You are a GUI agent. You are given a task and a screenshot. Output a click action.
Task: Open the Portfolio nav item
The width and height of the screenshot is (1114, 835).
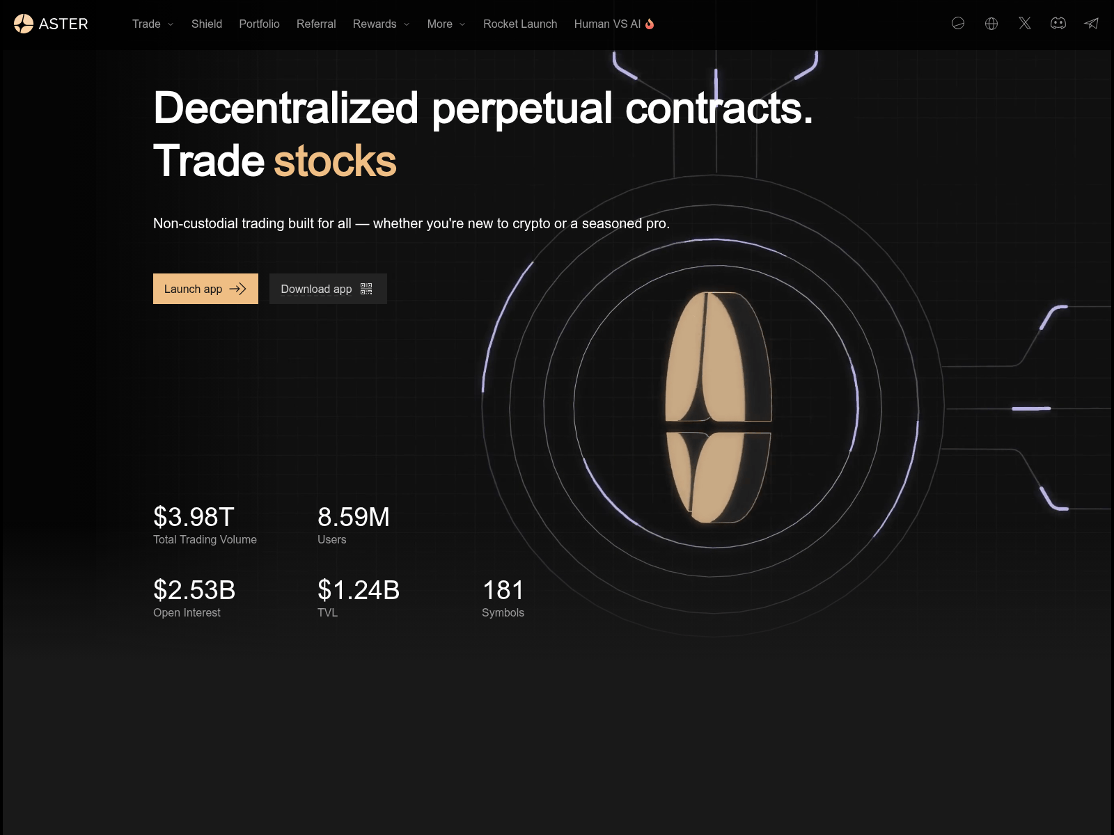click(259, 24)
